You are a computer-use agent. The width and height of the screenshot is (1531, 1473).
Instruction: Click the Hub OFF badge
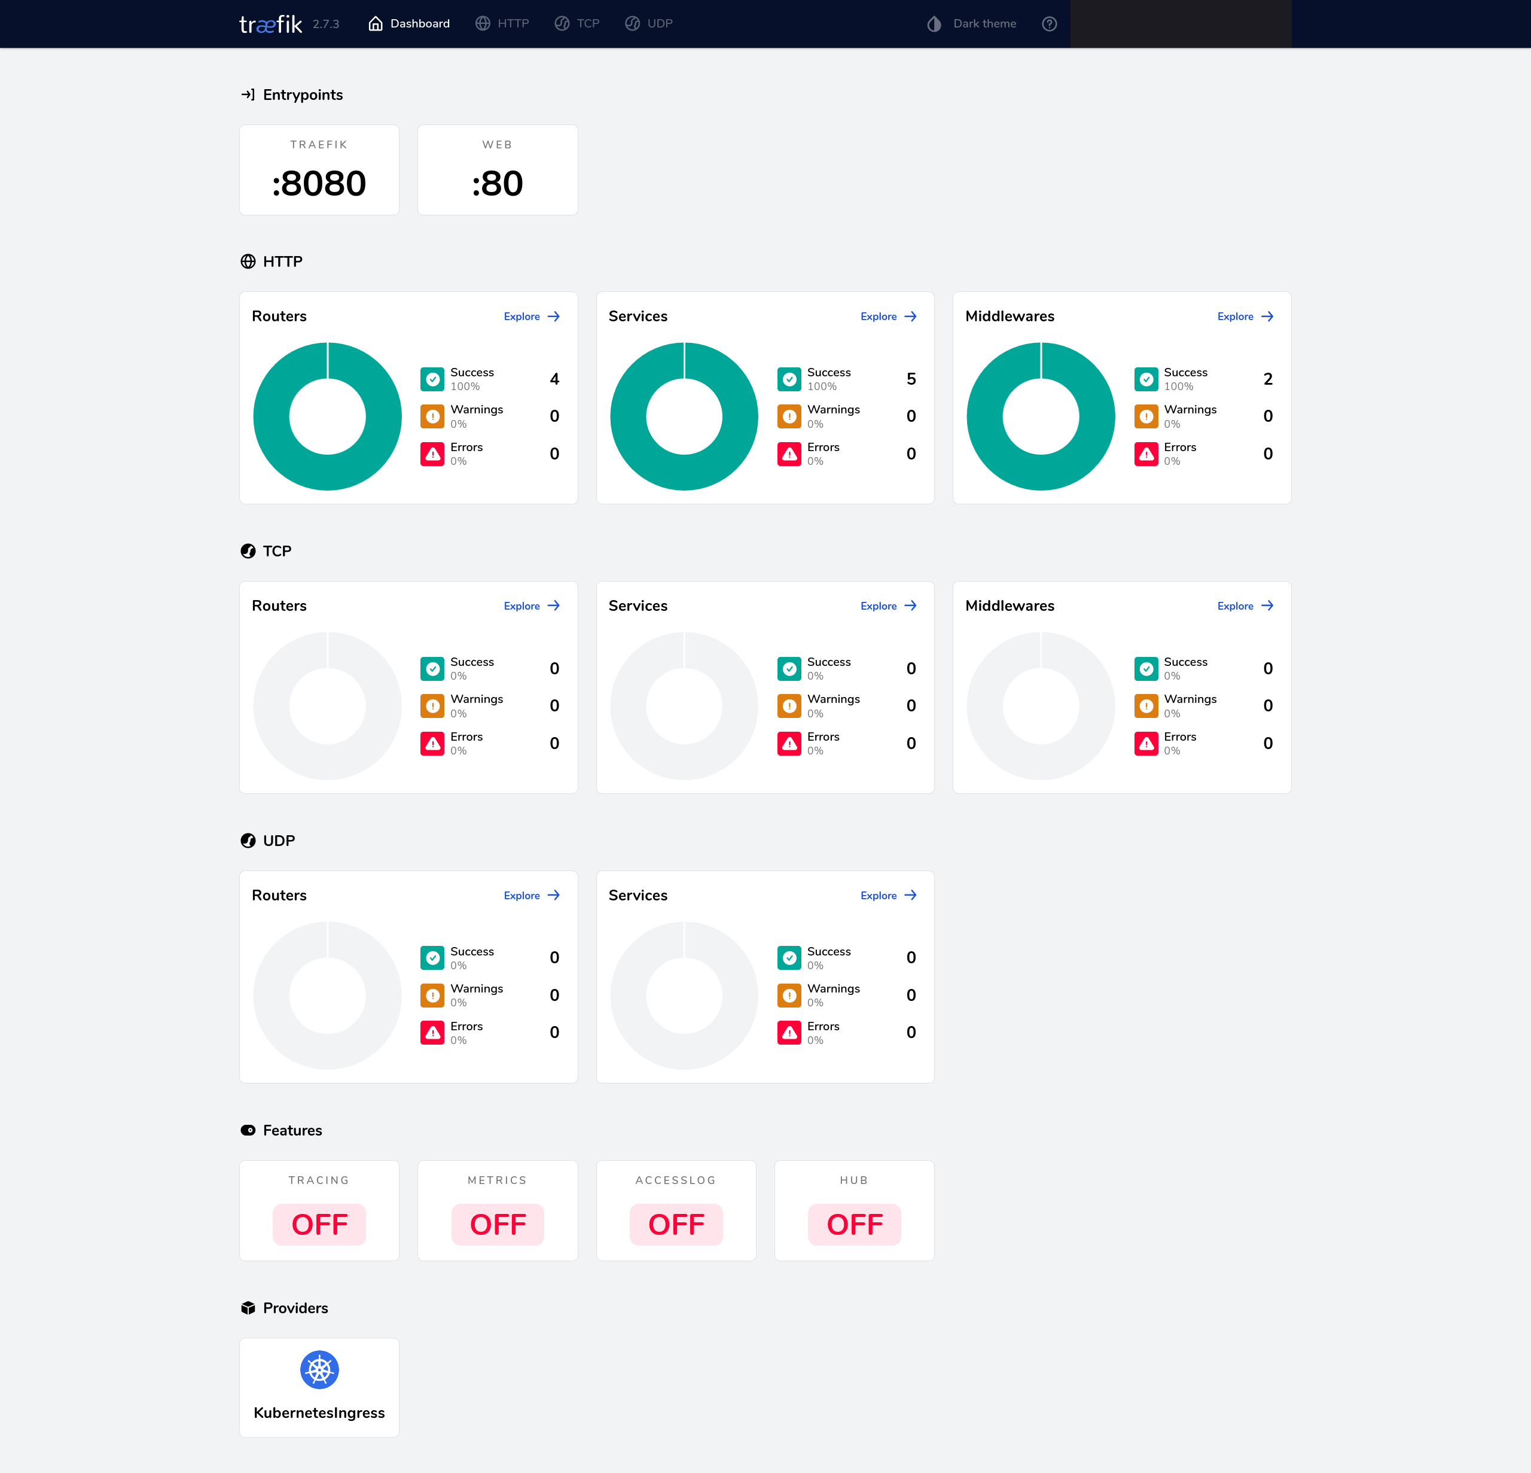855,1225
